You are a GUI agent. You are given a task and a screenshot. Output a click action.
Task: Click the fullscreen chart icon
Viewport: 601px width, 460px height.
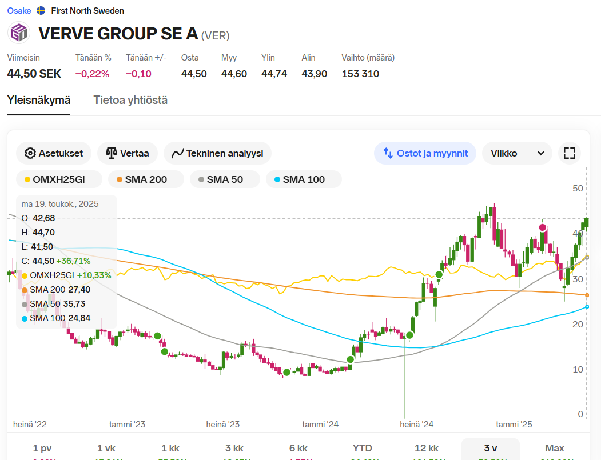click(570, 153)
